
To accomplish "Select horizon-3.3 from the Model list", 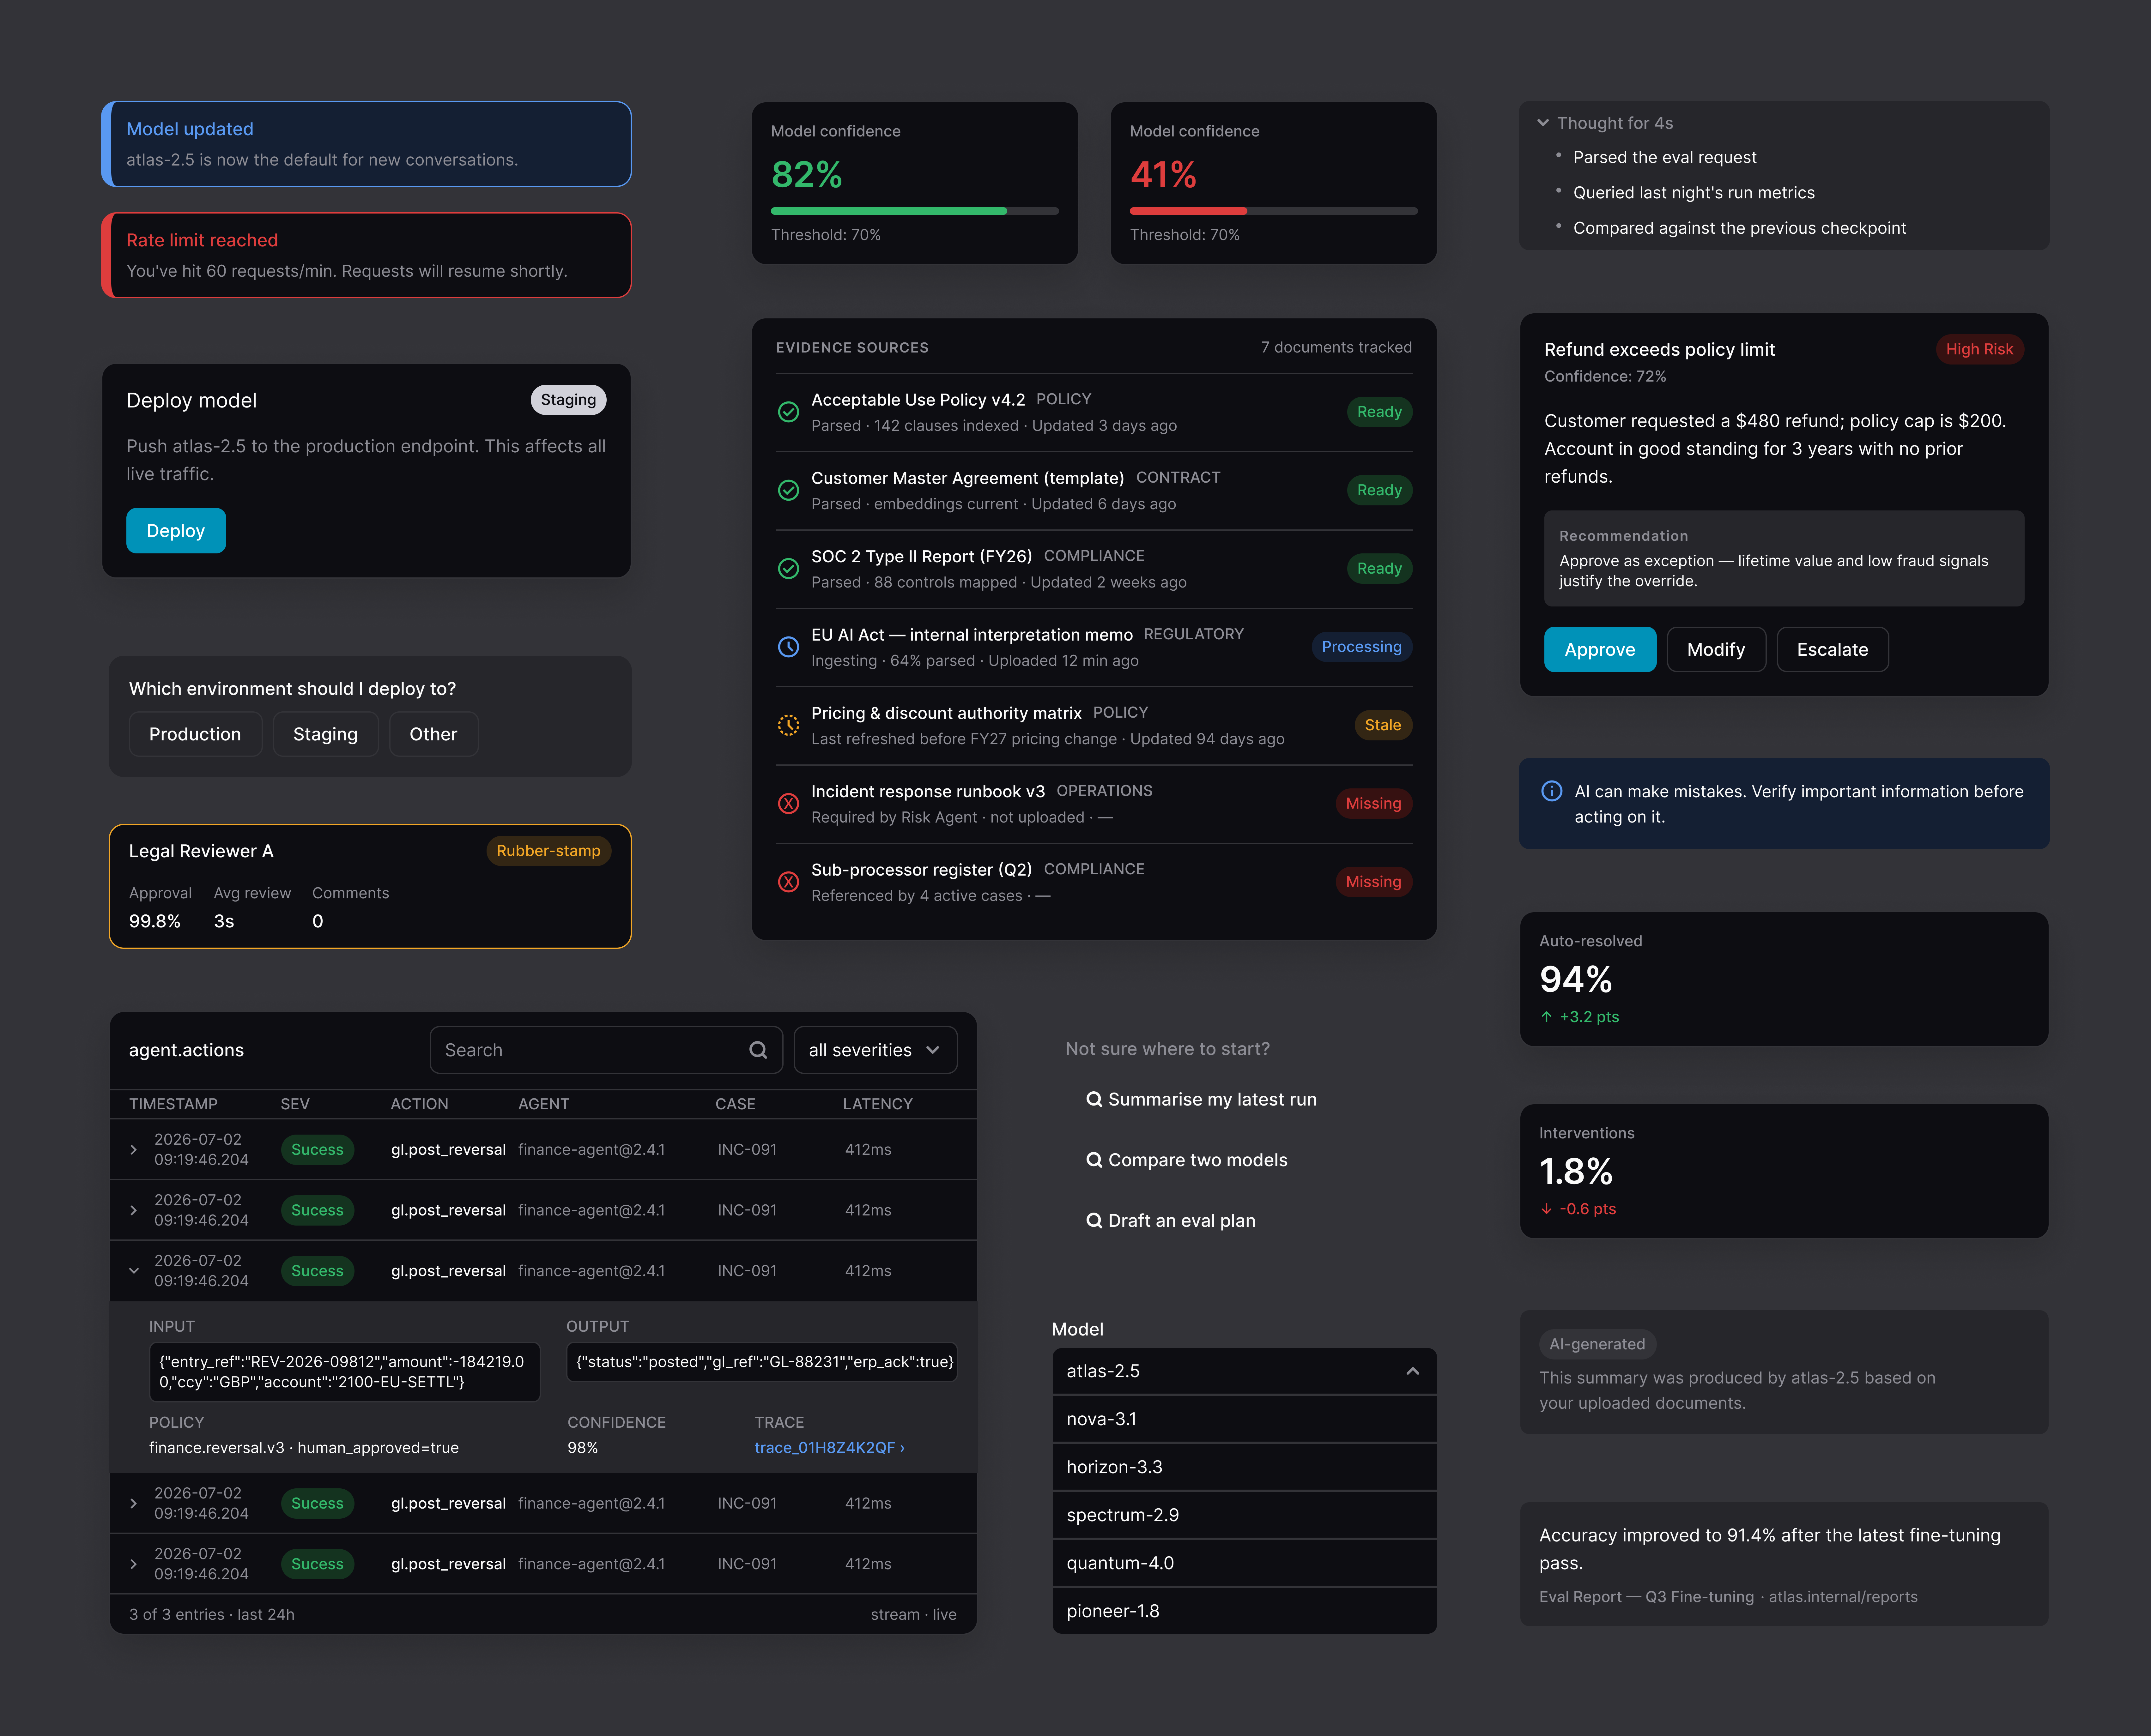I will tap(1244, 1467).
